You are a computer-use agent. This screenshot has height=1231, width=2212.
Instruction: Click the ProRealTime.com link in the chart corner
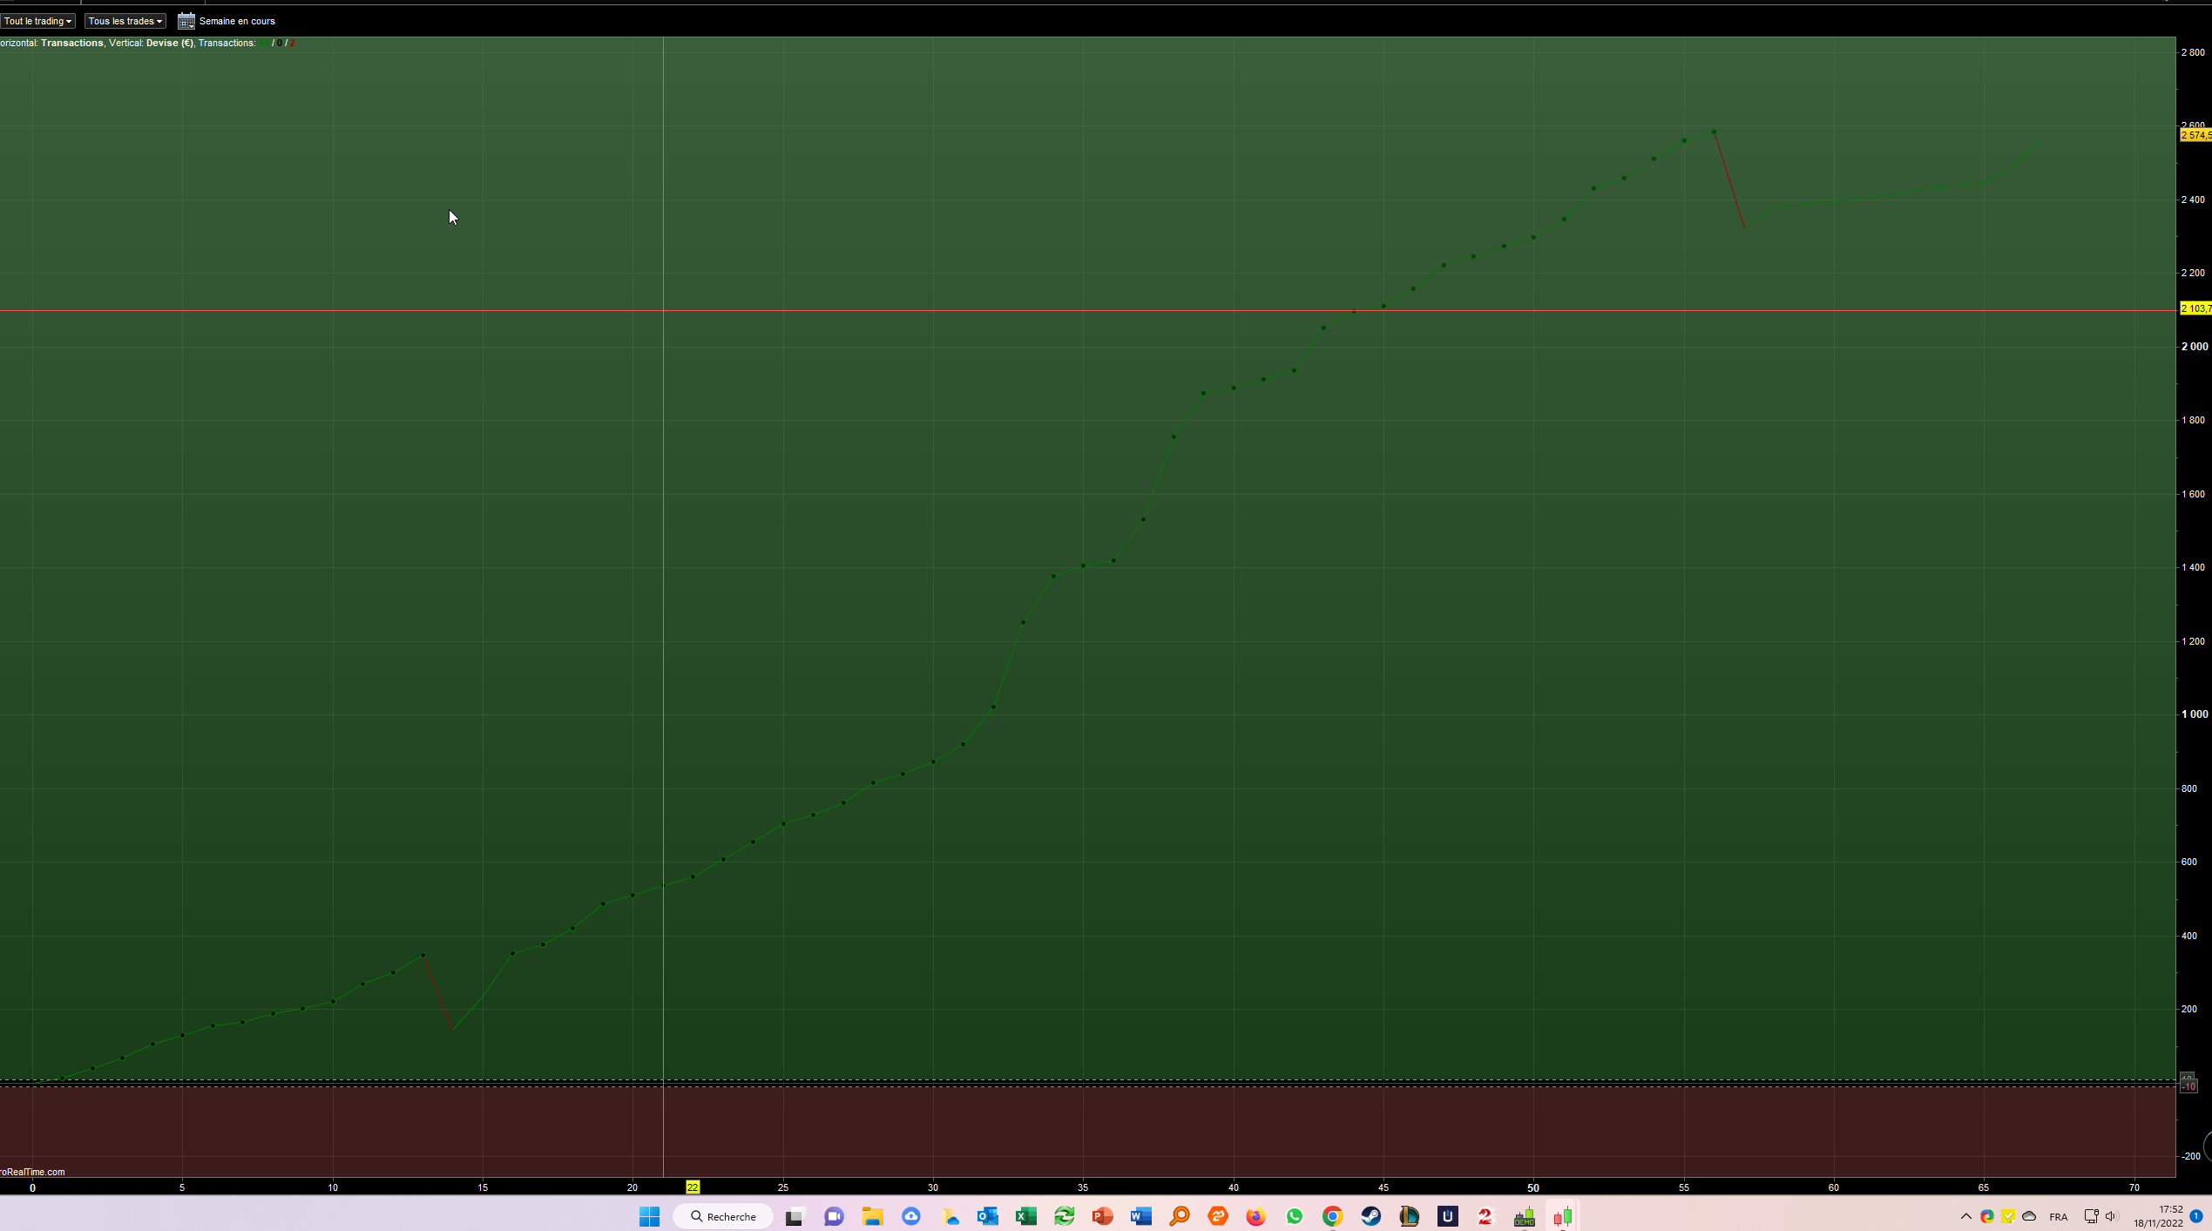(32, 1172)
